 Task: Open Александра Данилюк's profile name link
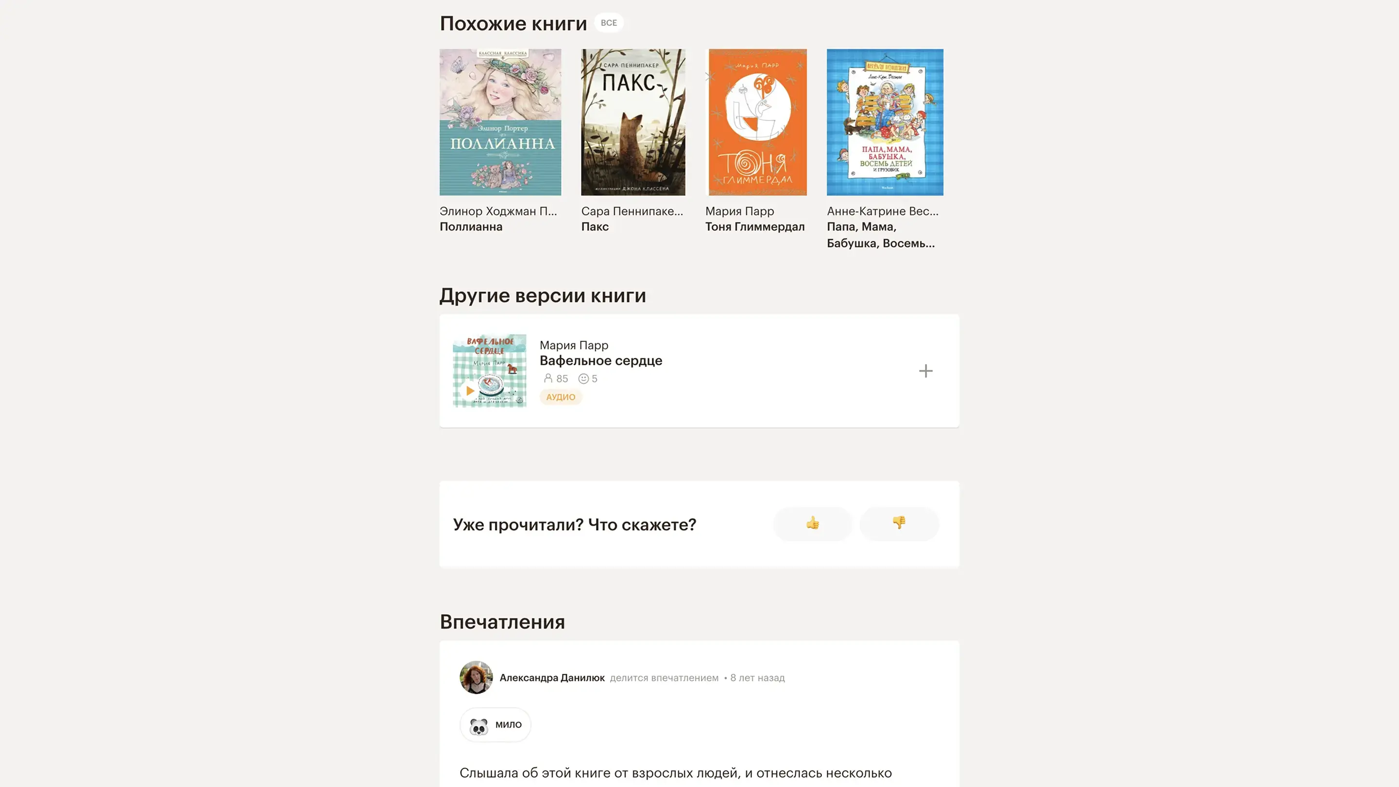(x=552, y=678)
